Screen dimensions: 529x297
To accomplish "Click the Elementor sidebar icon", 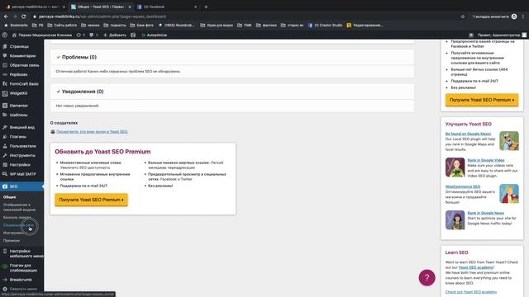I will [x=5, y=106].
